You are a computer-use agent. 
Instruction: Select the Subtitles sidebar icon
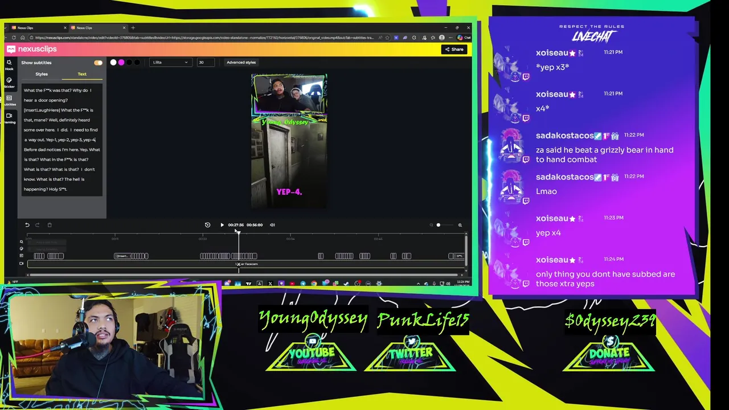click(x=9, y=100)
